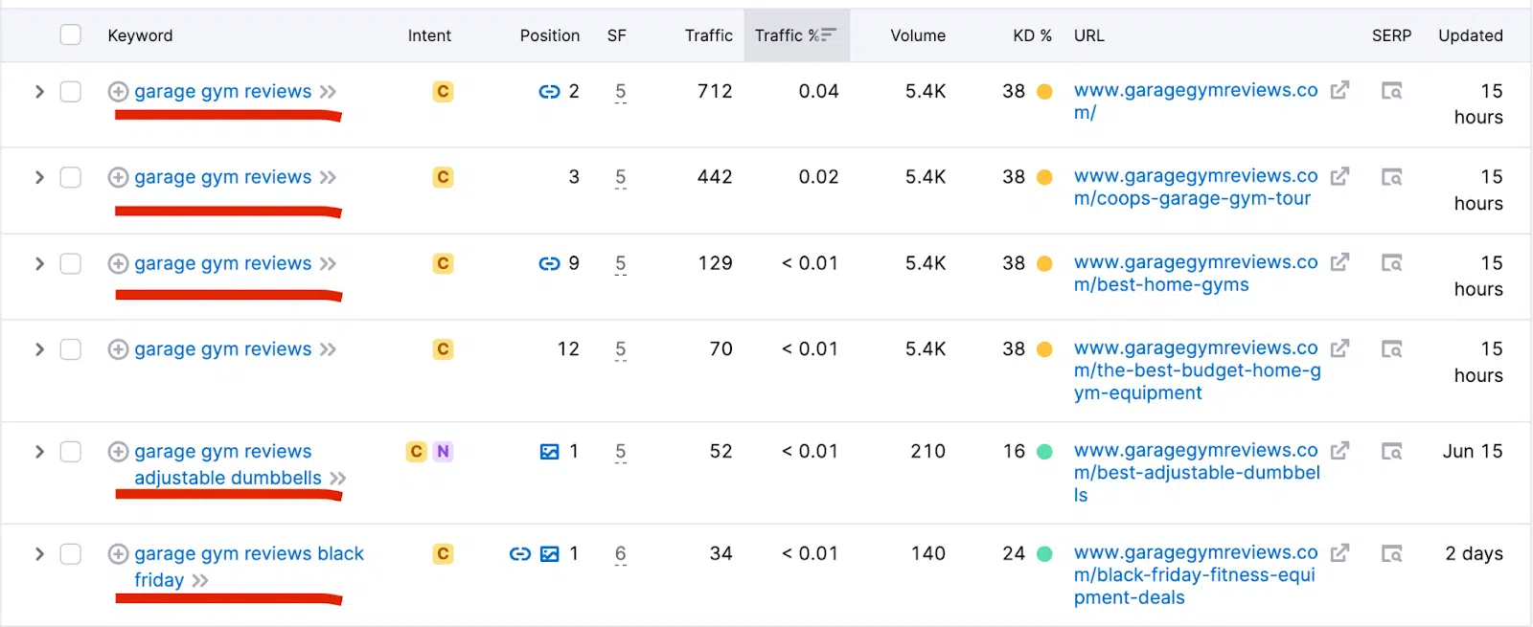
Task: Select checkbox for garage gym reviews black friday
Action: [71, 553]
